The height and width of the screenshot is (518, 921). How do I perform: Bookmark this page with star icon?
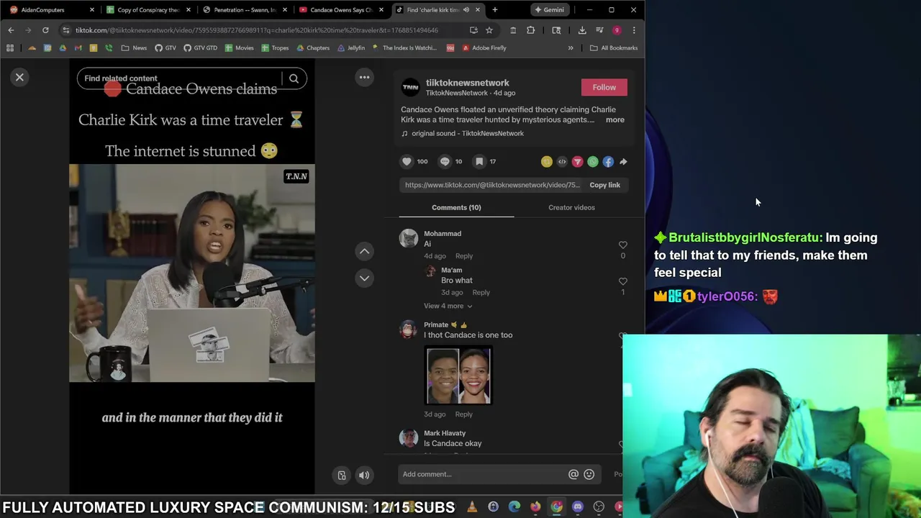click(489, 30)
